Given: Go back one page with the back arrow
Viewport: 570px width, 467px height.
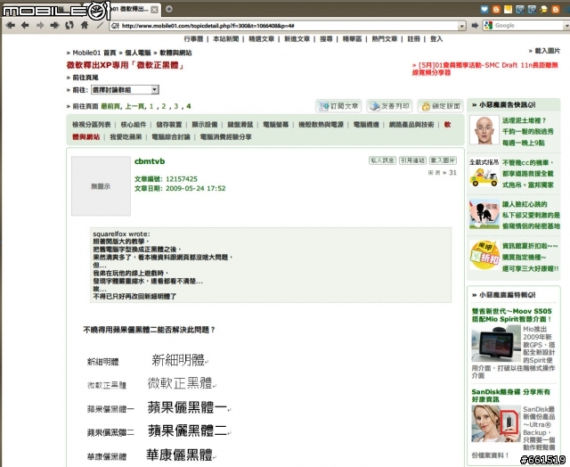Looking at the screenshot, I should pyautogui.click(x=25, y=25).
